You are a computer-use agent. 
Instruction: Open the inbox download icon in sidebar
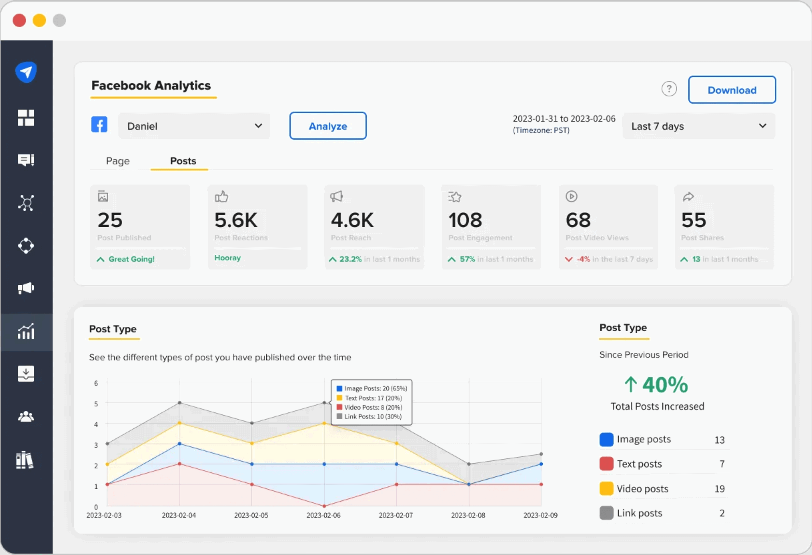(x=26, y=374)
